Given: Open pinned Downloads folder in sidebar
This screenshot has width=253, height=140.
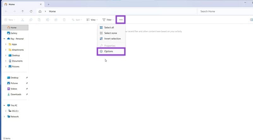Looking at the screenshot, I should click(16, 94).
